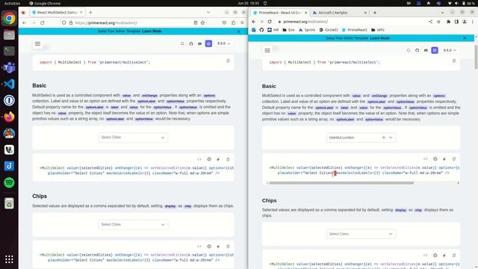This screenshot has width=478, height=269.
Task: Open Basic Select Cities dropdown in left window
Action: 133,137
